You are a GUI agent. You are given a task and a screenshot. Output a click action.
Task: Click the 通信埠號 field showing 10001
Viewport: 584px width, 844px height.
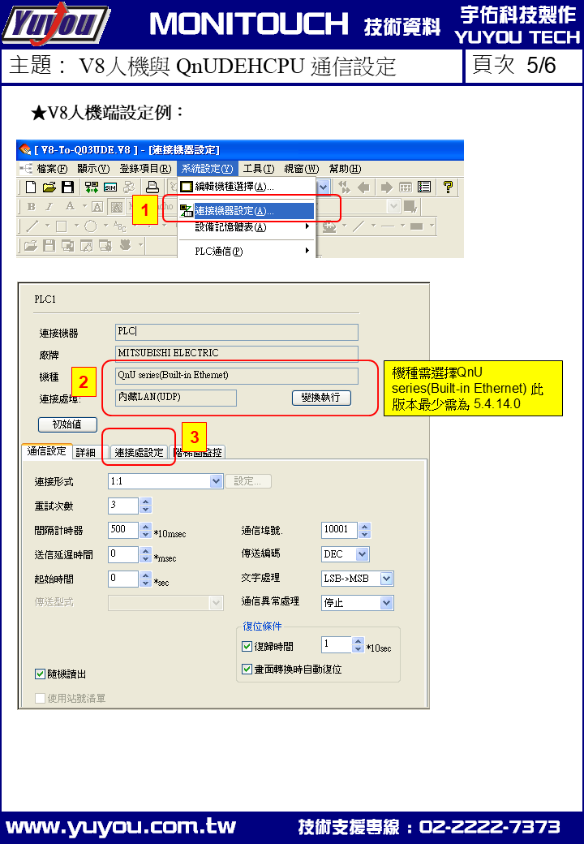tap(339, 530)
